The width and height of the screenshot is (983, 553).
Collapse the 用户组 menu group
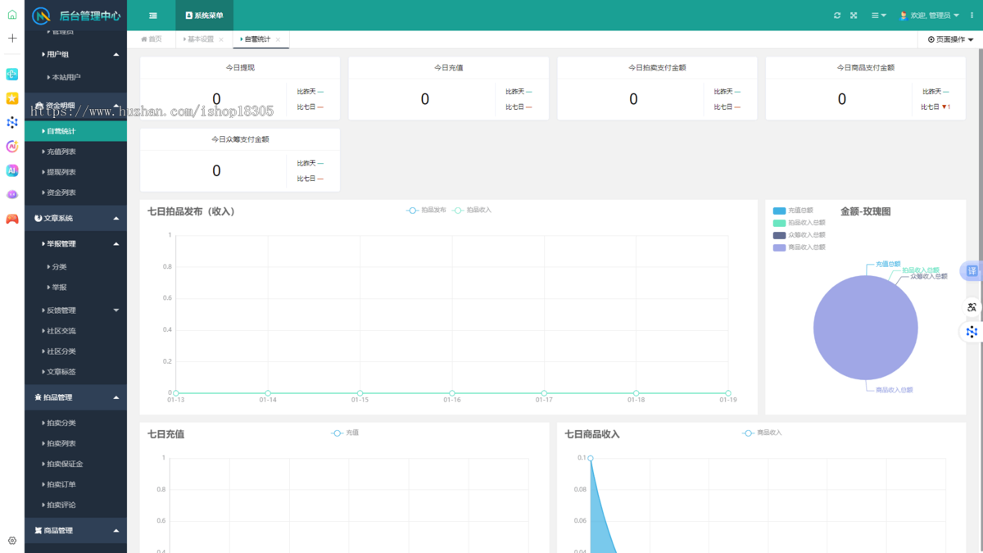(x=75, y=54)
